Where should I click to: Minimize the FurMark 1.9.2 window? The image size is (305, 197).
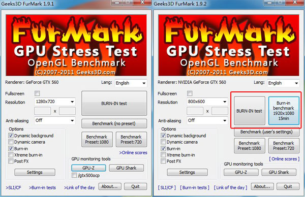click(269, 3)
